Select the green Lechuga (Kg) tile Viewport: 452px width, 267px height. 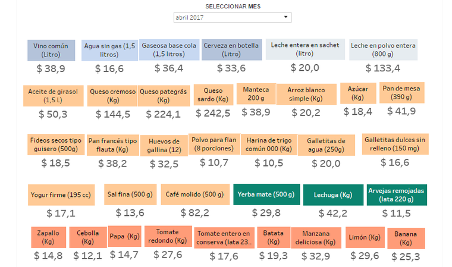click(x=332, y=195)
